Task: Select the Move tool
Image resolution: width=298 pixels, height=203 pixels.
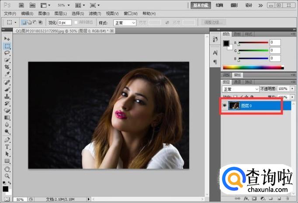Action: (7, 39)
